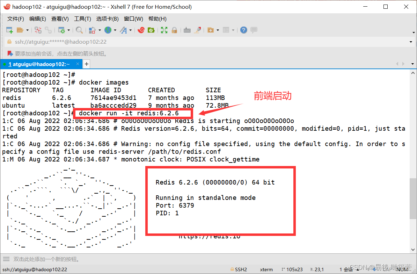Expand the globe Encoding dropdown arrow

pos(115,30)
